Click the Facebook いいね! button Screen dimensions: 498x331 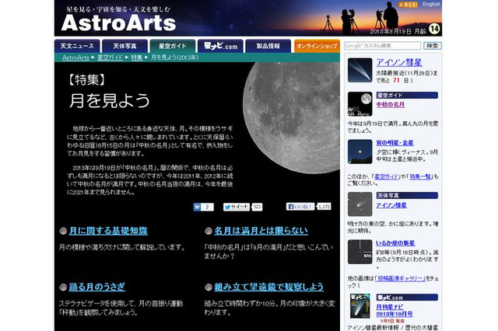point(300,207)
